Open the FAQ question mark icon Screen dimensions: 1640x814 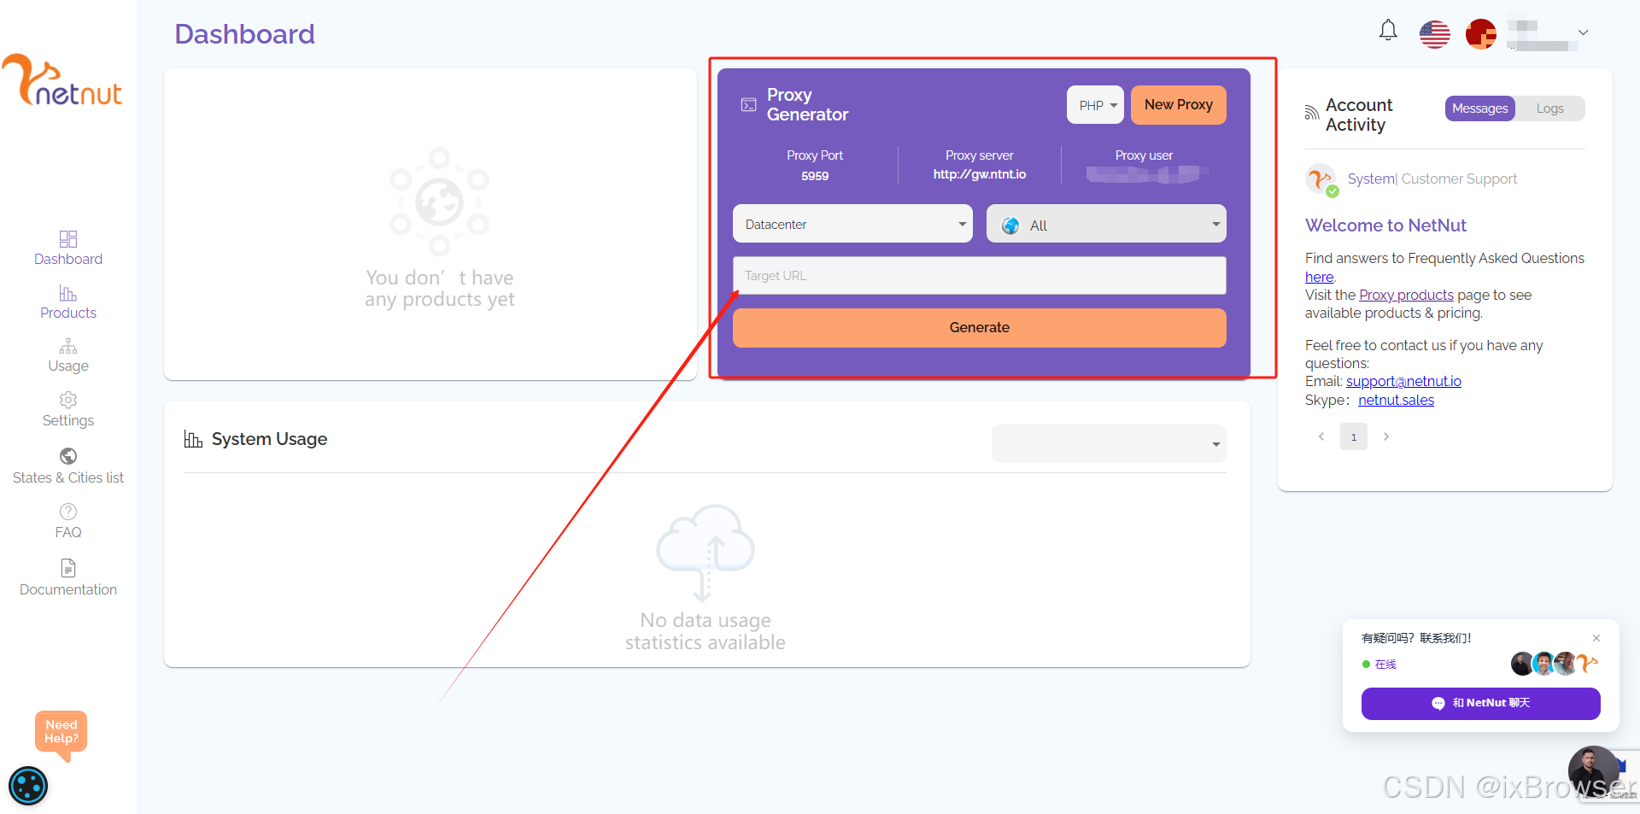point(68,512)
